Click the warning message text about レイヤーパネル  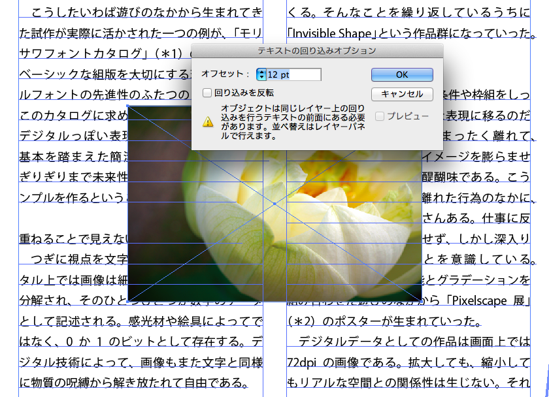(x=293, y=122)
